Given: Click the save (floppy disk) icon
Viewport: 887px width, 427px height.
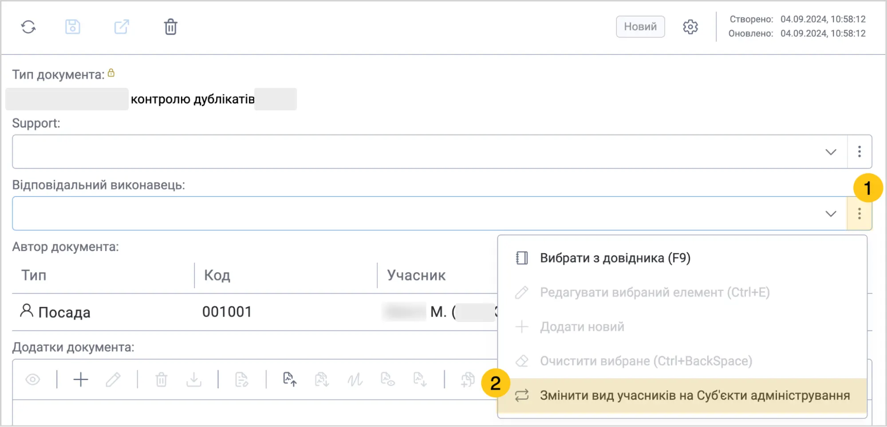Looking at the screenshot, I should (x=73, y=27).
